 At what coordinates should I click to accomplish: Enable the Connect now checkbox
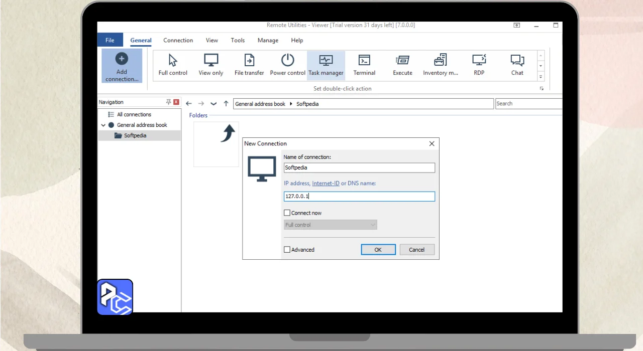[287, 213]
